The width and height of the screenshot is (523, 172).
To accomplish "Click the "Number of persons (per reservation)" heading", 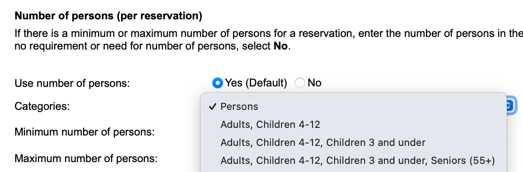I will tap(108, 16).
